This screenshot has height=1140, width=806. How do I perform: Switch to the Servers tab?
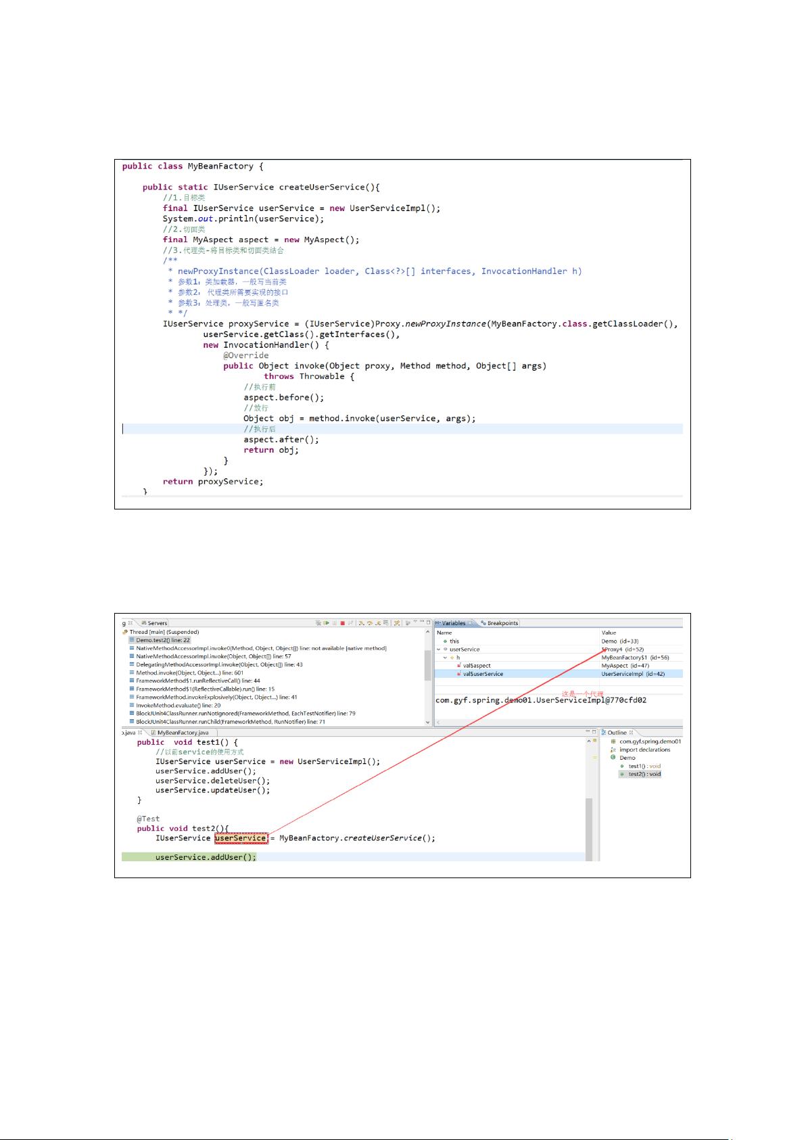click(x=154, y=623)
